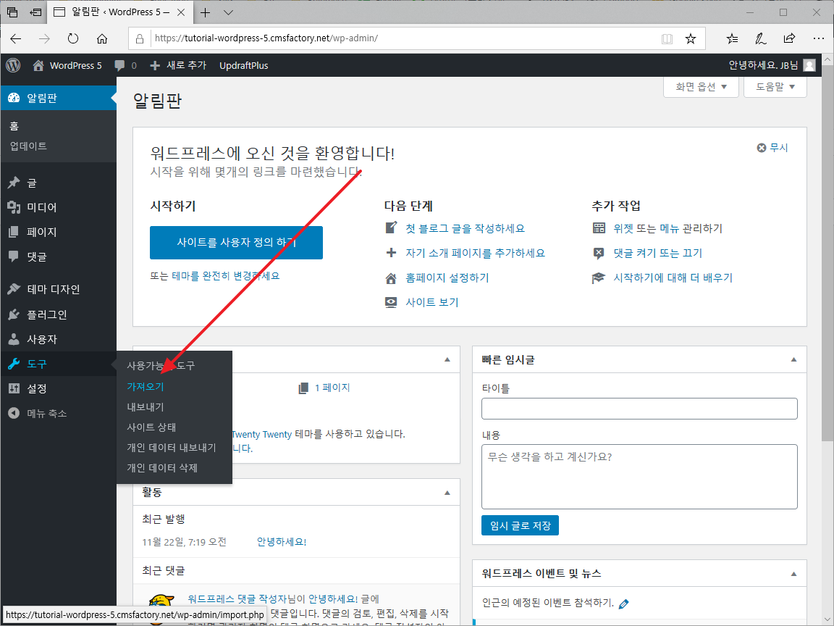Click the WordPress logo in admin bar
834x626 pixels.
coord(13,65)
